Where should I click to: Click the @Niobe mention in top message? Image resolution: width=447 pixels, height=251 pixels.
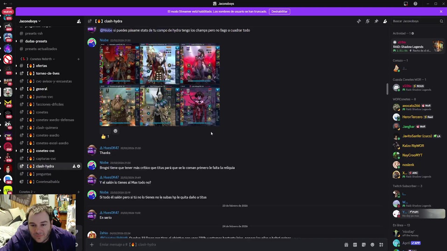tap(106, 30)
